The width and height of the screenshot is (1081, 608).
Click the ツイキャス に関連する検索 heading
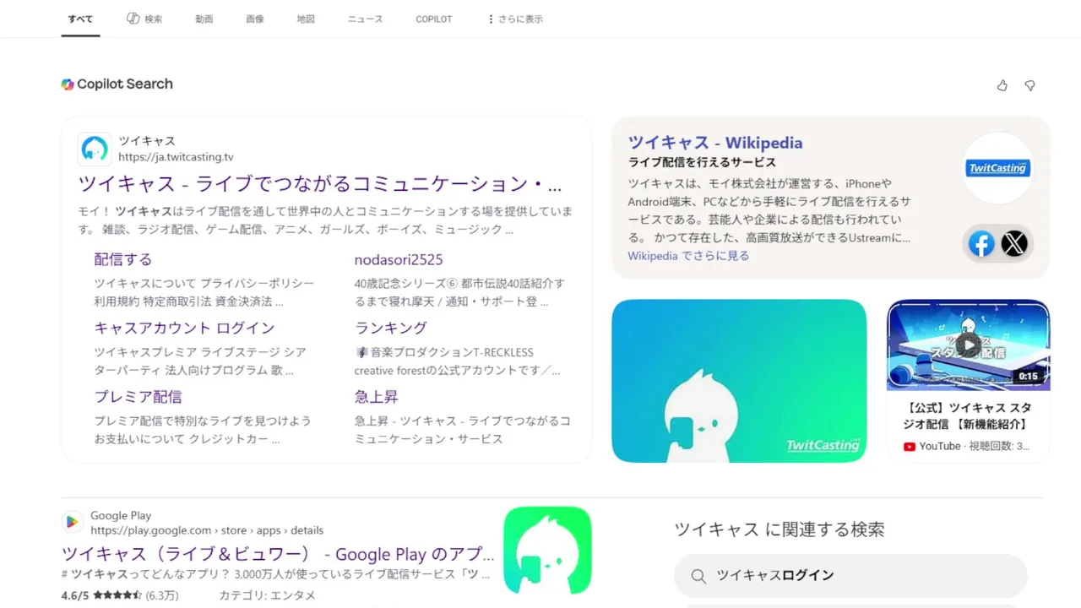pos(780,530)
